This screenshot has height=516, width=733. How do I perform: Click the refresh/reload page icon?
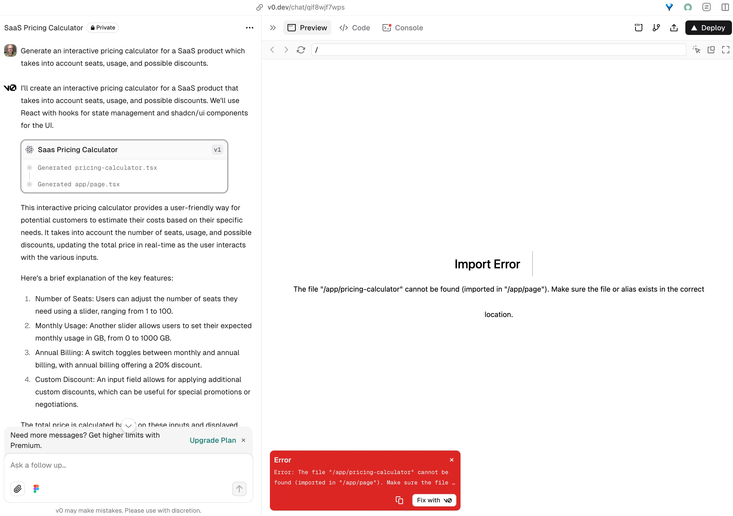point(300,50)
